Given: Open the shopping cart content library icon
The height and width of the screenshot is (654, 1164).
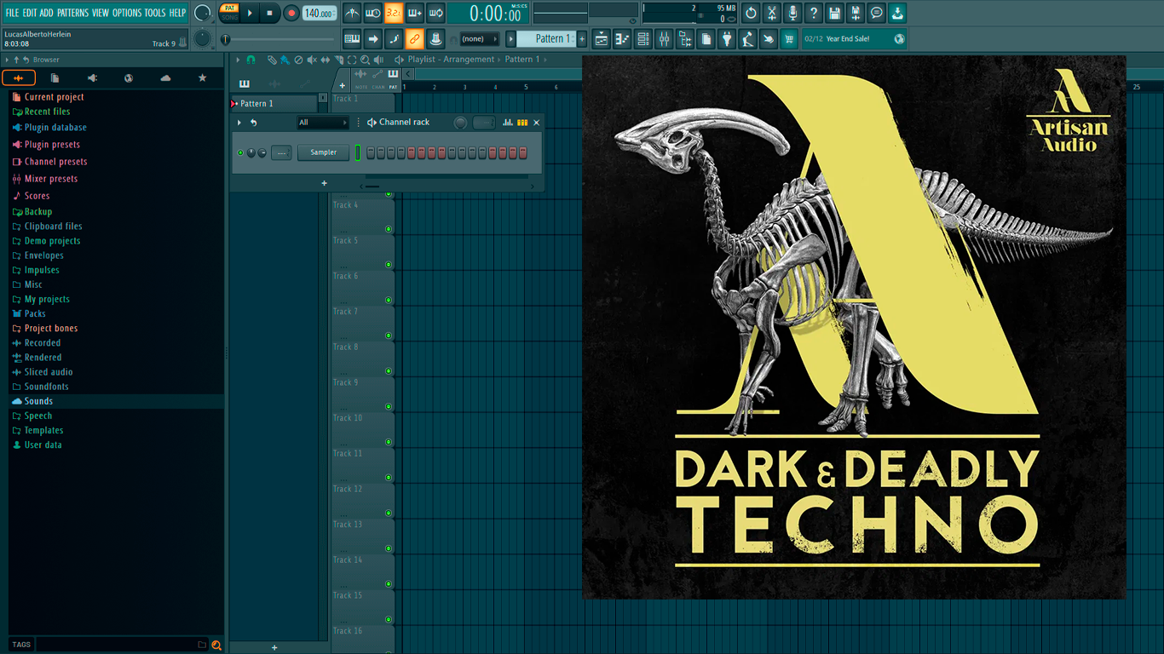Looking at the screenshot, I should 789,39.
